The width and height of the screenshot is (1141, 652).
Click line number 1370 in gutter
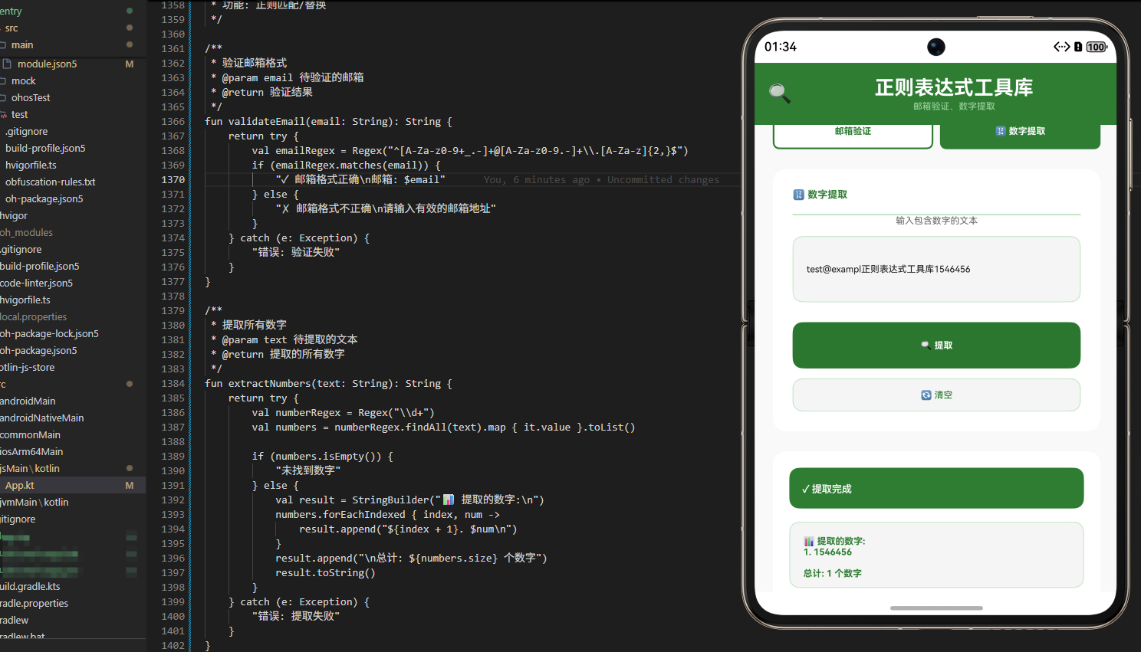173,179
